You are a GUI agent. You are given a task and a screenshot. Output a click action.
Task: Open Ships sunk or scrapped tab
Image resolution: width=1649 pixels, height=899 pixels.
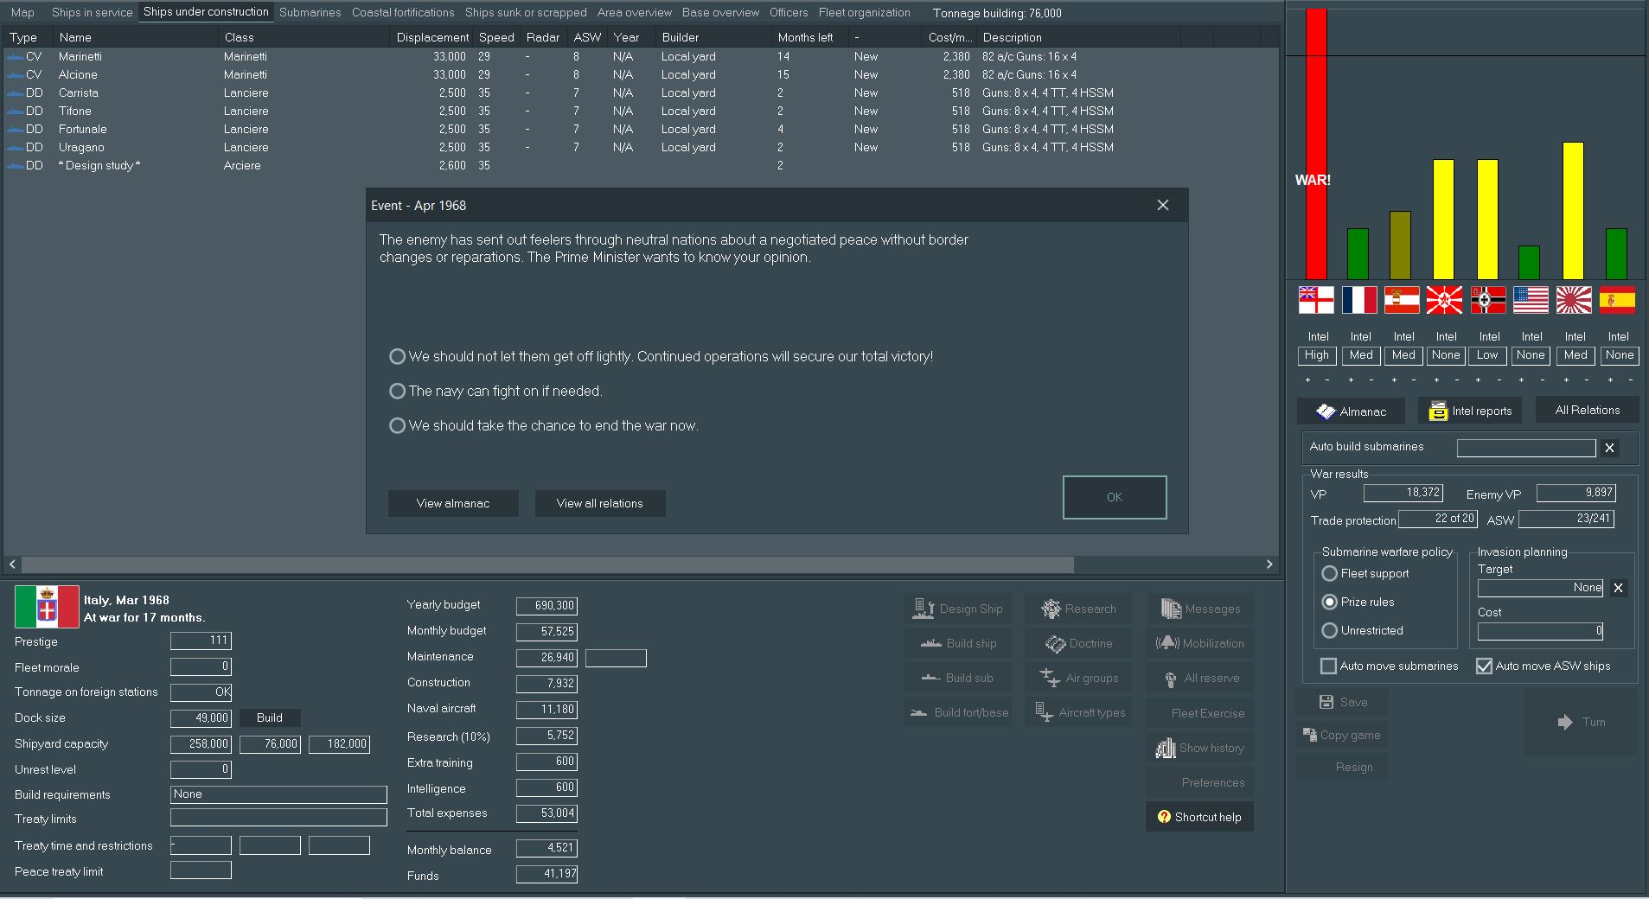pos(526,12)
